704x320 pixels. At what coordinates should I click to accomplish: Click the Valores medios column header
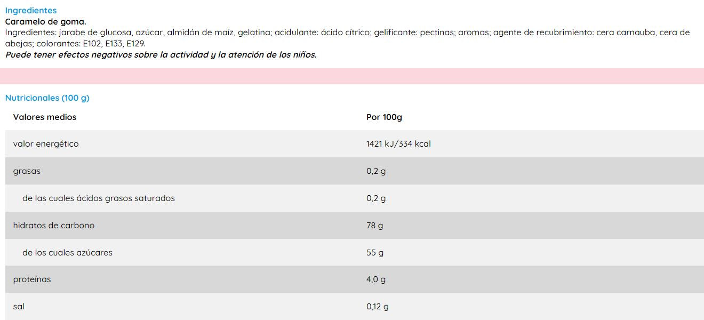tap(45, 117)
